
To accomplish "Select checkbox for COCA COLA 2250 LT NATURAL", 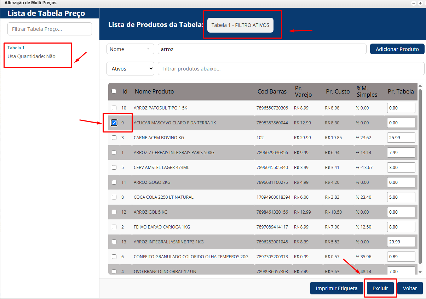I will [x=114, y=197].
